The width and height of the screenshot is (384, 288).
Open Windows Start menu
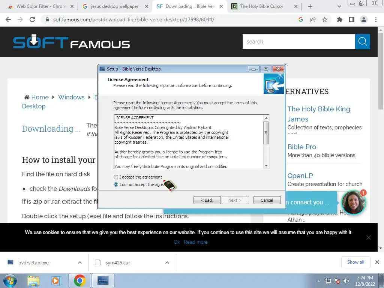pos(10,280)
